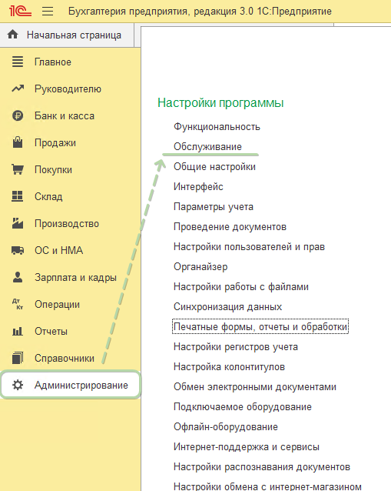Open the Операции section
Screen dimensions: 391x491
pyautogui.click(x=57, y=304)
